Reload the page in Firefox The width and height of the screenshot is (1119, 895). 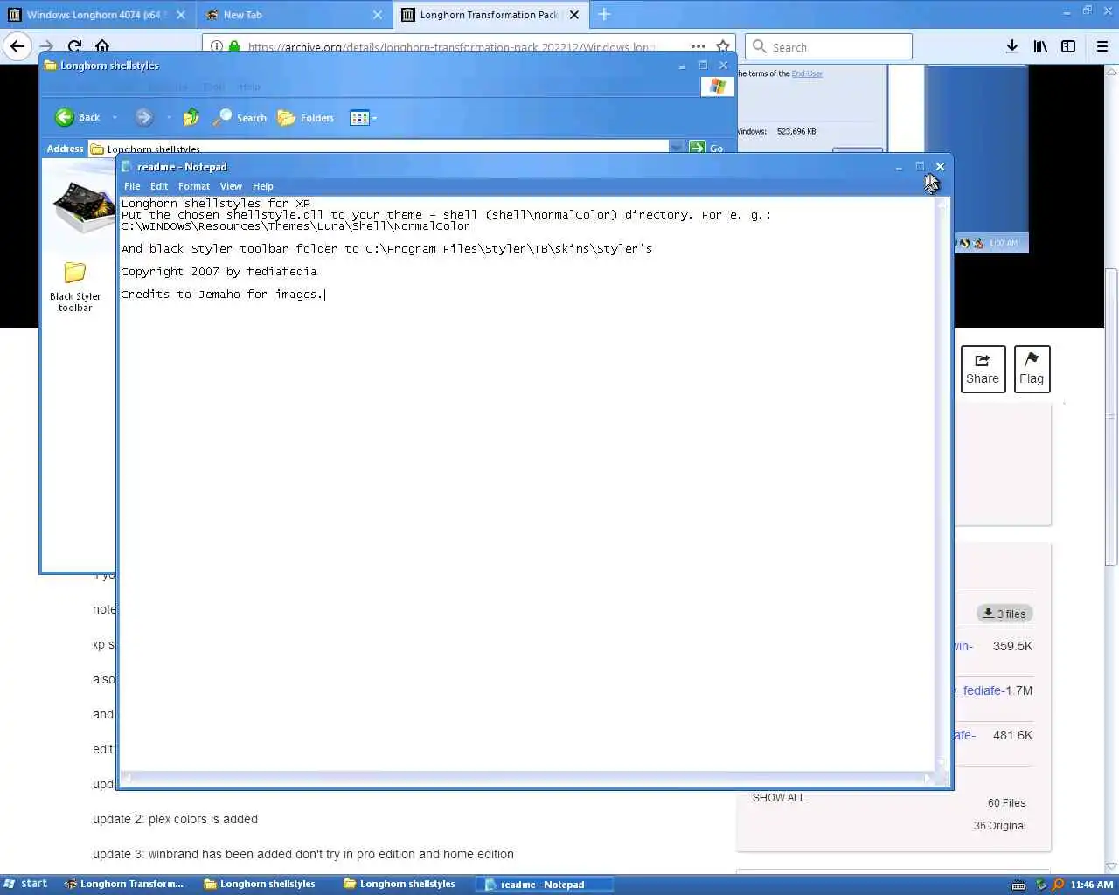pos(75,46)
